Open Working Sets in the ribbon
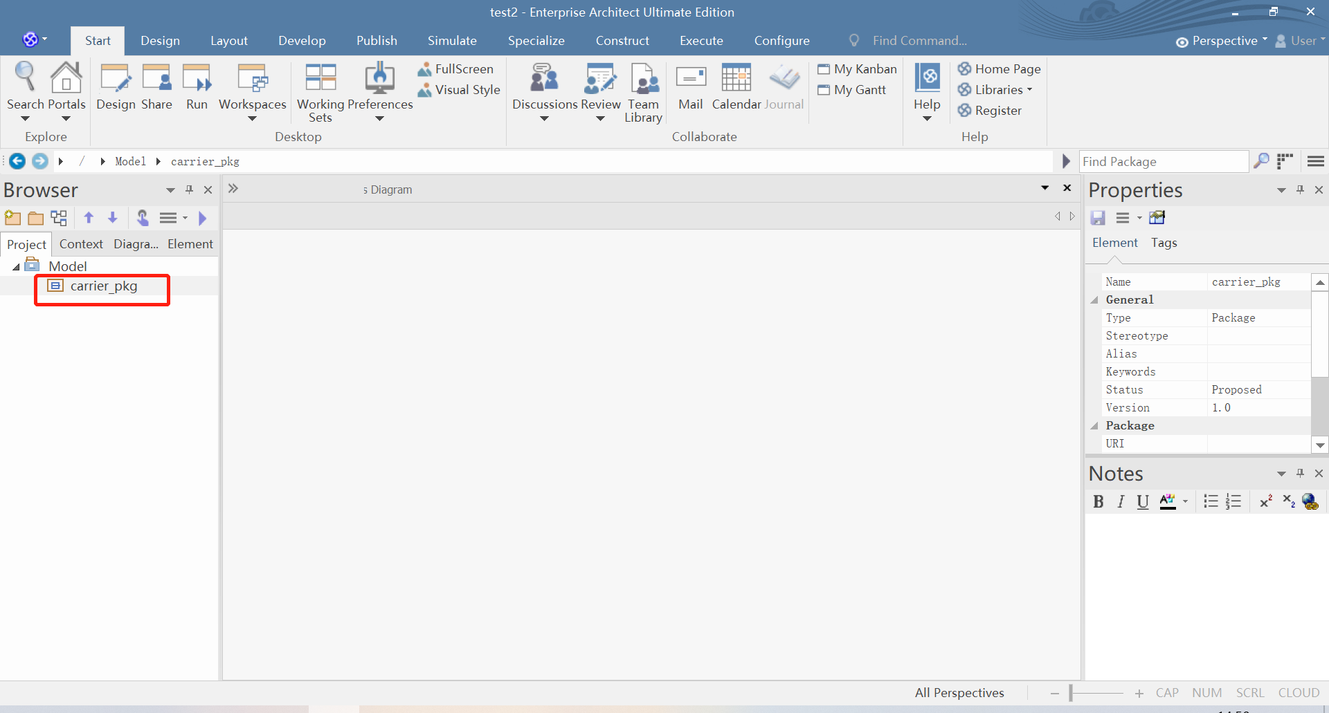Screen dimensions: 1329x713 320,77
